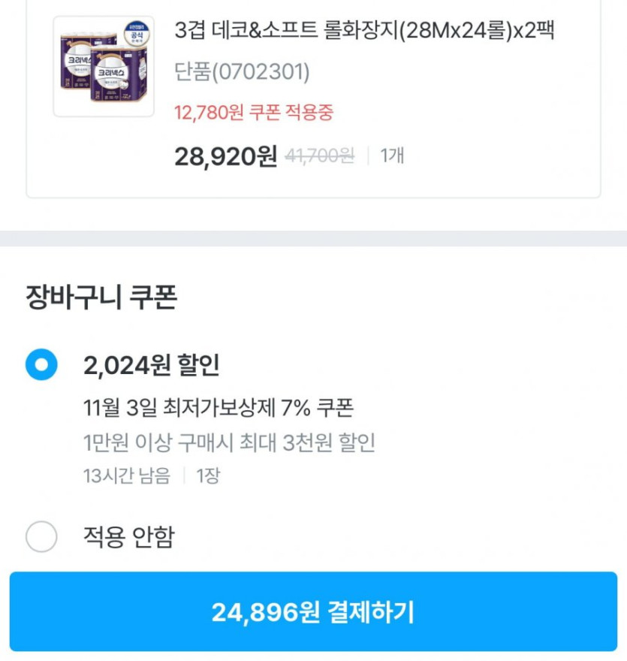The width and height of the screenshot is (627, 661).
Task: Click the 1만원 이상 구매시 최대 3천원 할인 condition
Action: (229, 442)
